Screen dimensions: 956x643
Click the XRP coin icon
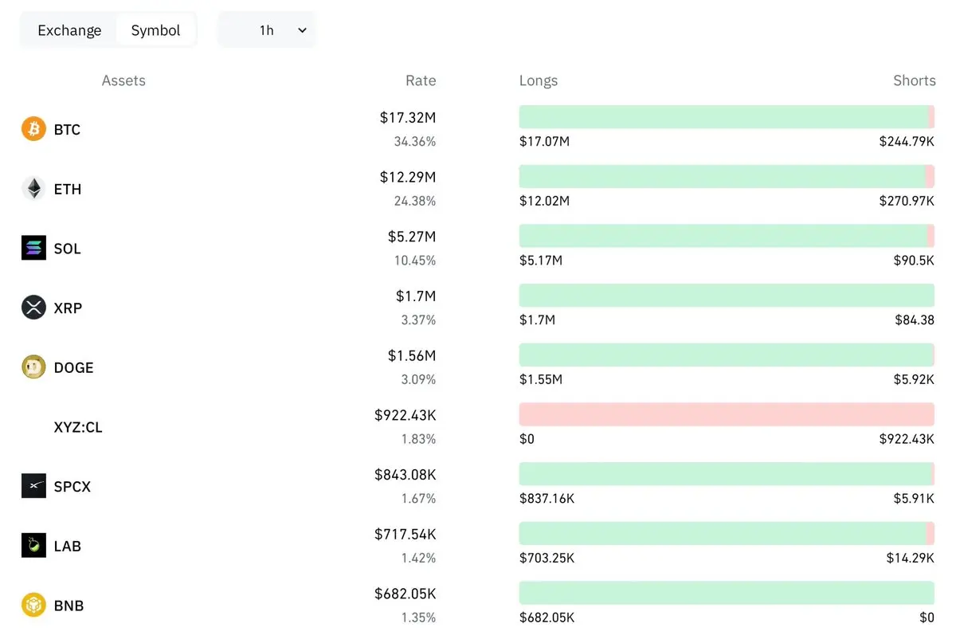coord(33,308)
